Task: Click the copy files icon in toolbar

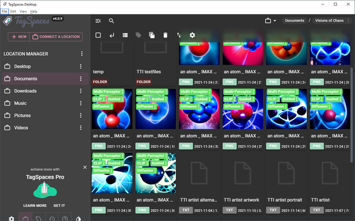Action: pos(151,35)
